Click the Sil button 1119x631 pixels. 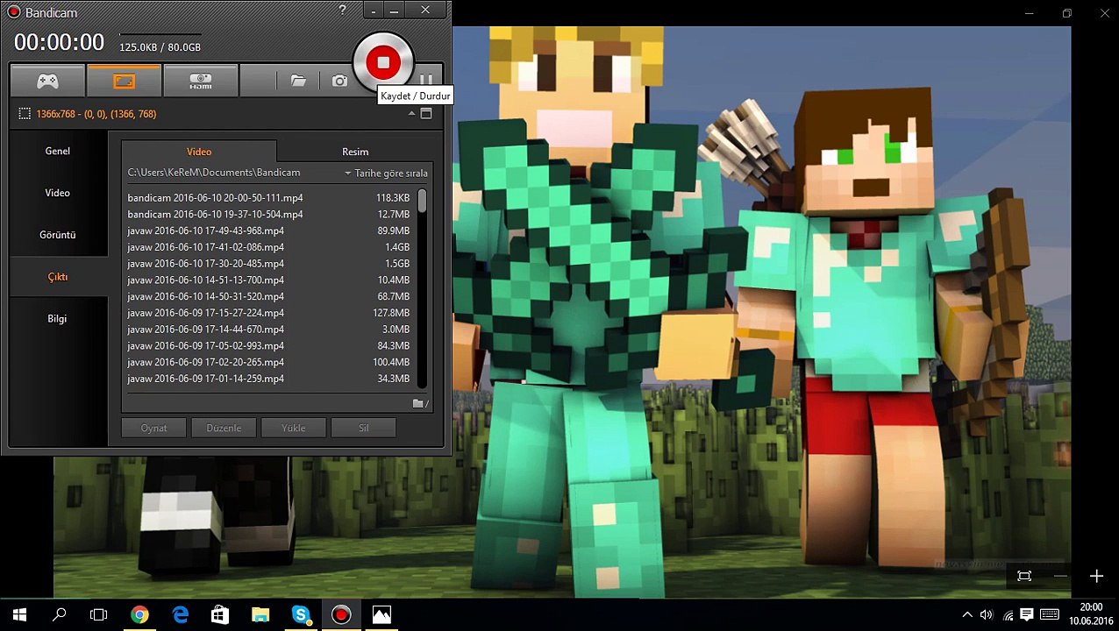tap(363, 428)
